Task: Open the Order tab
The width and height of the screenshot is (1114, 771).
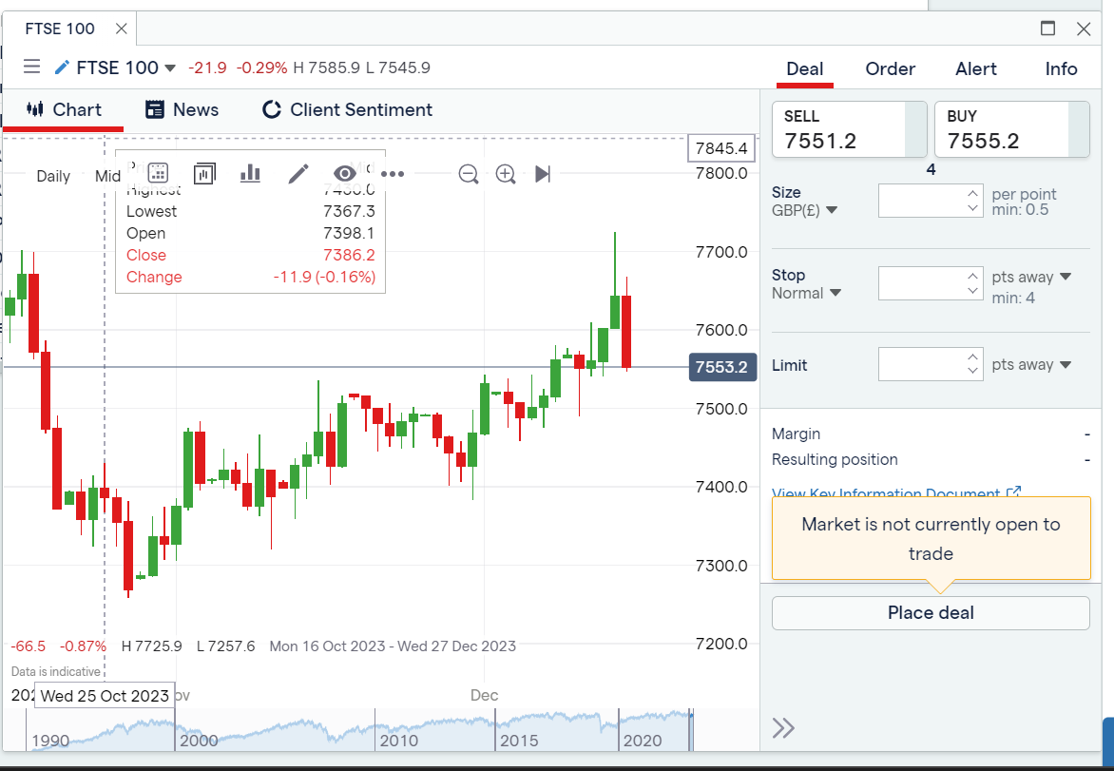Action: point(890,68)
